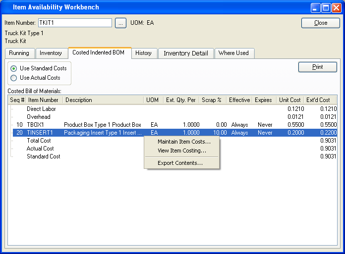This screenshot has height=254, width=345.
Task: Select the Actual Cost row
Action: tap(175, 149)
